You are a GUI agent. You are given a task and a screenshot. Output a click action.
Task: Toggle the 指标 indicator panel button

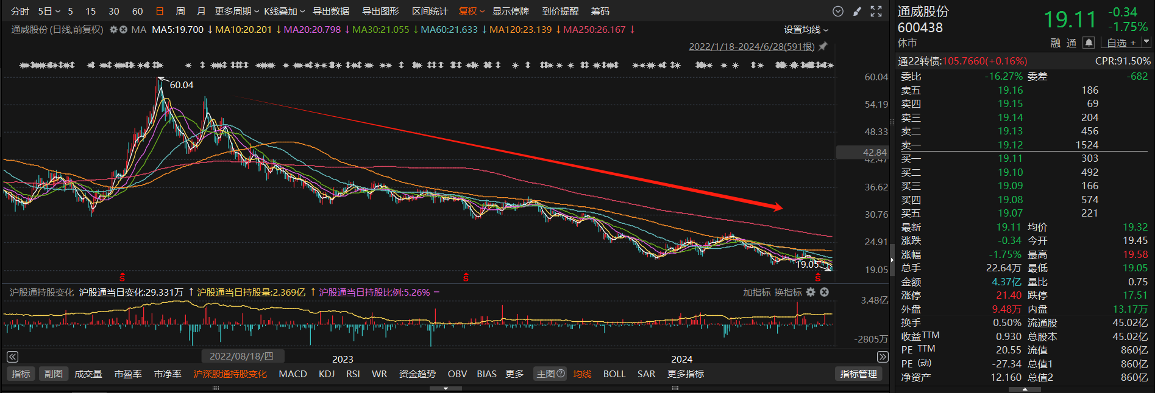tap(21, 374)
